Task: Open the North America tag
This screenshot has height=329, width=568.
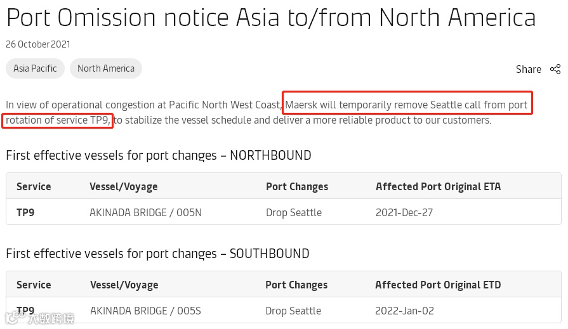Action: coord(106,68)
